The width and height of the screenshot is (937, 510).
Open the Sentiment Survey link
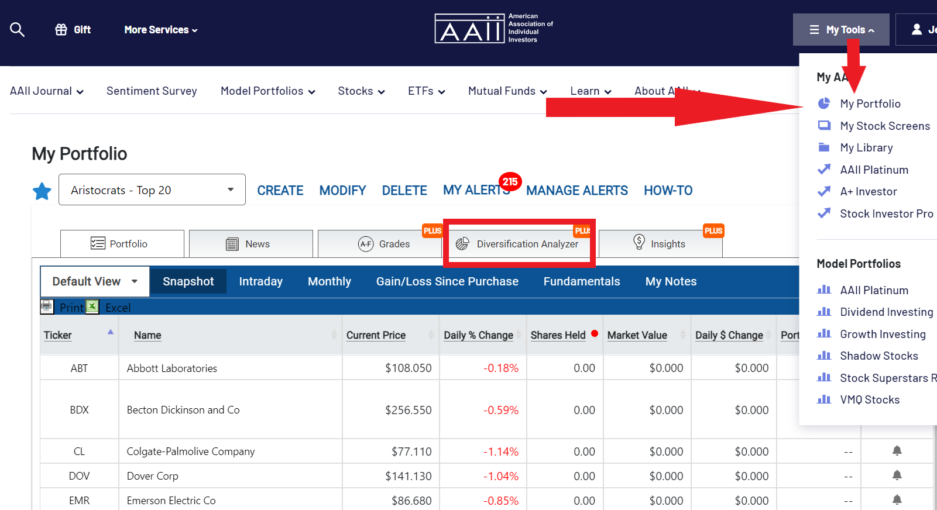tap(152, 91)
